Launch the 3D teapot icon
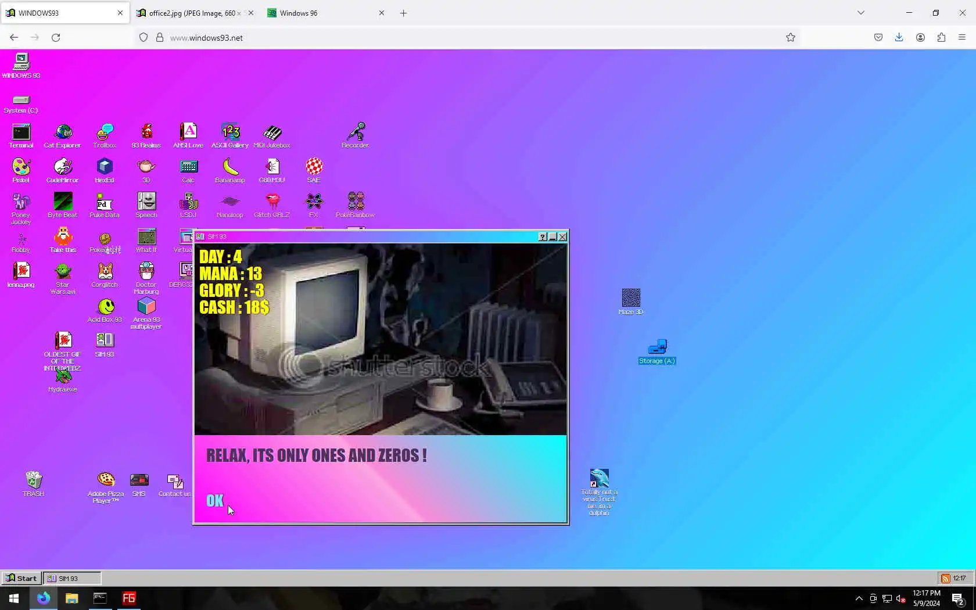 146,171
